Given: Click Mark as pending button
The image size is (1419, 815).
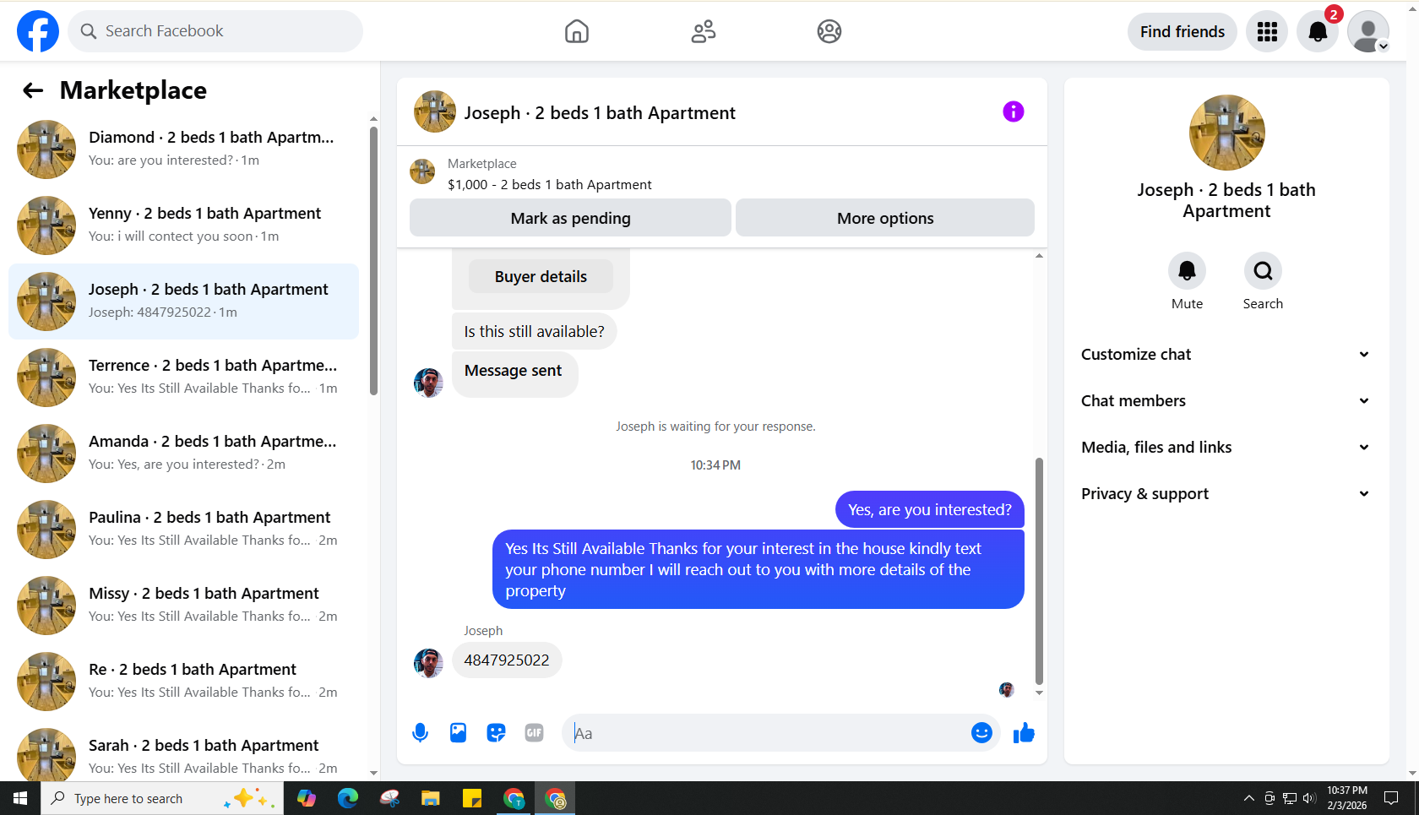Looking at the screenshot, I should pyautogui.click(x=570, y=218).
